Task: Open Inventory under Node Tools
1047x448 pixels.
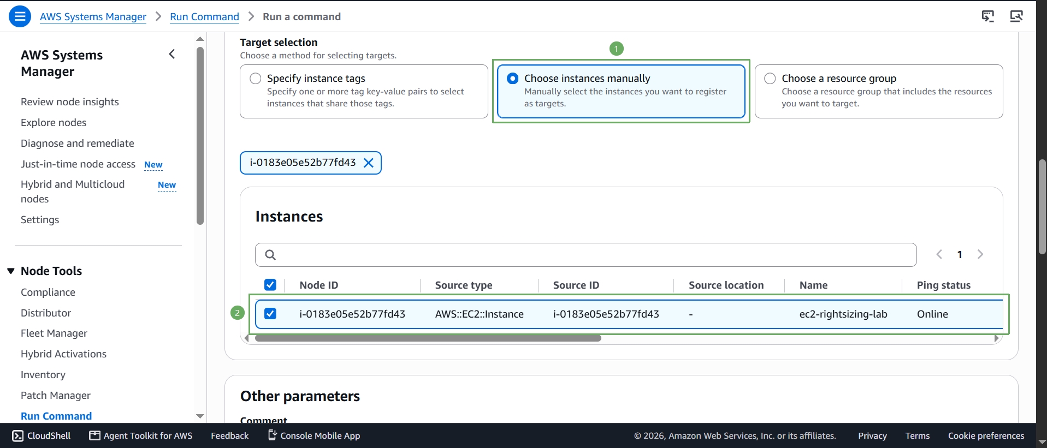Action: pos(43,375)
